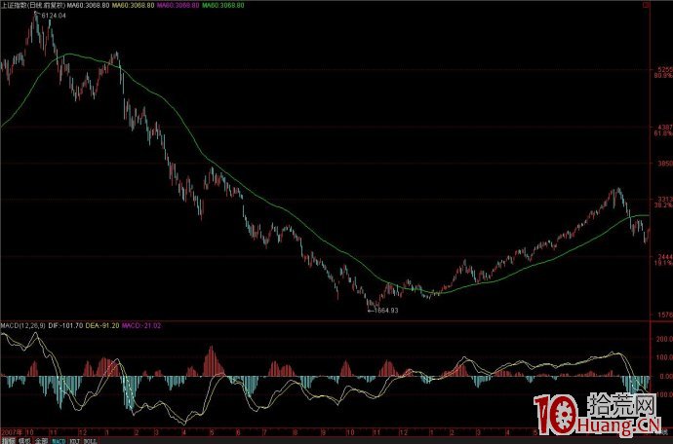This screenshot has width=673, height=444.
Task: Click the 61.8% retracement level on the price axis
Action: click(x=662, y=135)
